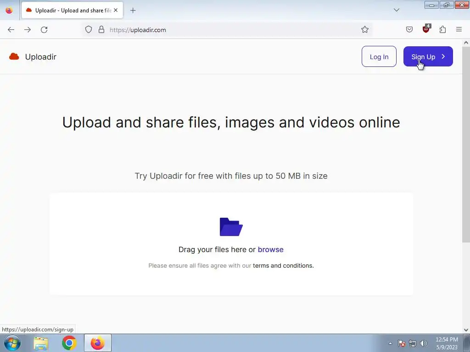Click the blue folder upload icon
The height and width of the screenshot is (352, 470).
(x=231, y=227)
